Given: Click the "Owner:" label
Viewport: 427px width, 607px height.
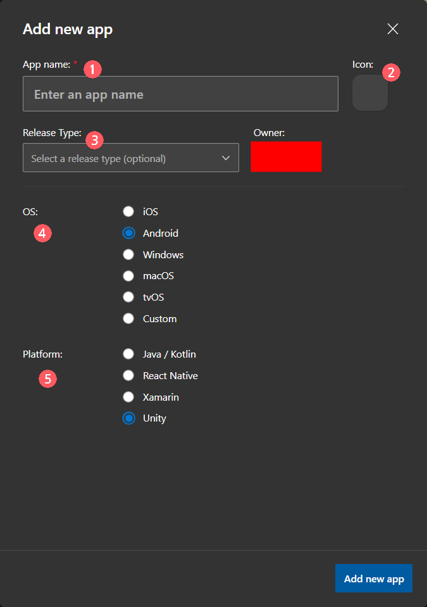Looking at the screenshot, I should [x=269, y=133].
